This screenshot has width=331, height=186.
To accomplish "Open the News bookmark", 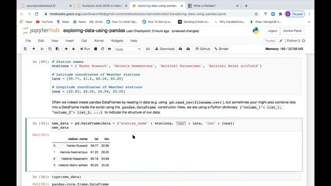I will click(x=79, y=22).
